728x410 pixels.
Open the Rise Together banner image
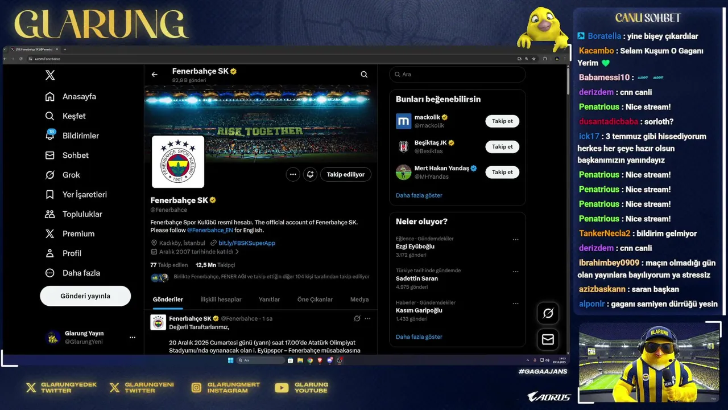260,124
